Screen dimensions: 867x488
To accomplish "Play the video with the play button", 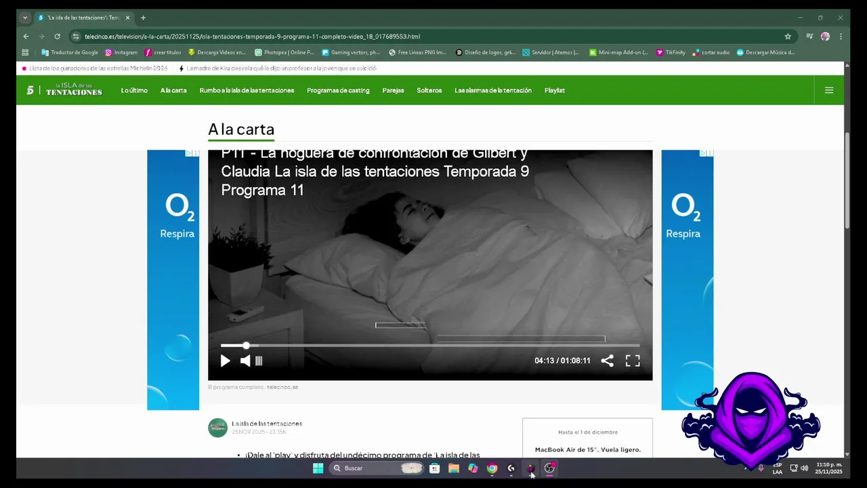I will [226, 361].
